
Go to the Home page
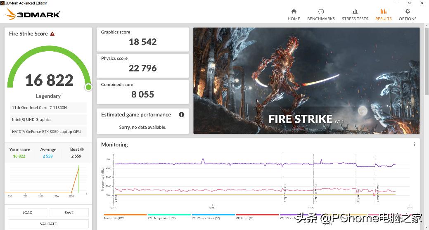[294, 14]
